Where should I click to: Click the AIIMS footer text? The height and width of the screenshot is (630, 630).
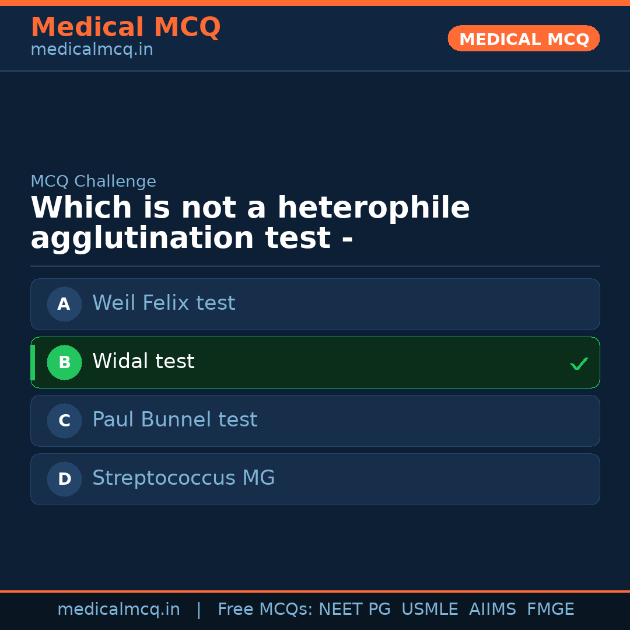click(x=492, y=610)
